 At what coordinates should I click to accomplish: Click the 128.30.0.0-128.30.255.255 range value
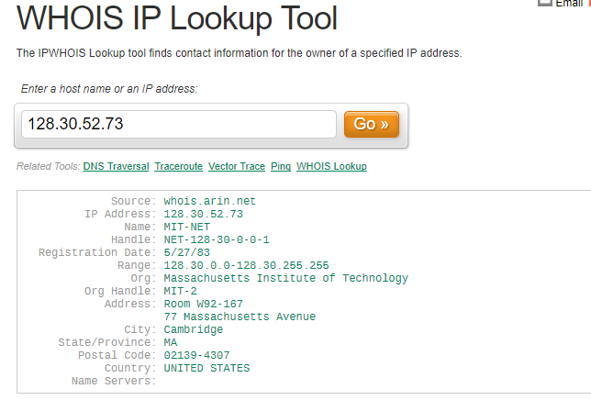(246, 265)
